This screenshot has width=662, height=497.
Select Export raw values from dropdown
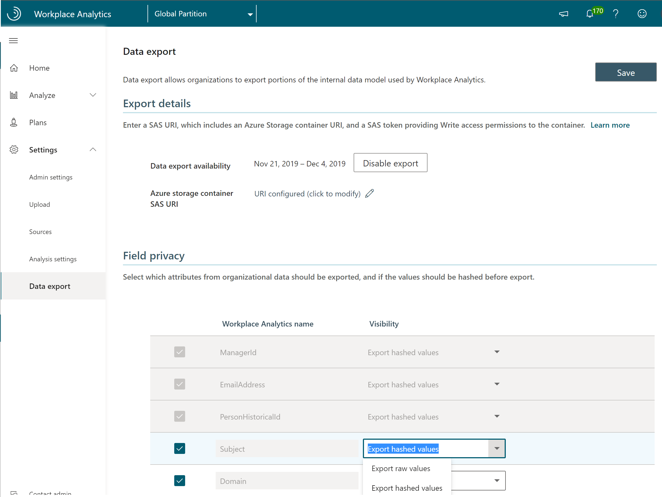tap(401, 468)
